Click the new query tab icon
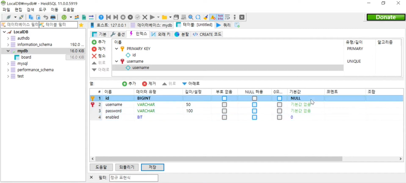Image resolution: width=406 pixels, height=183 pixels. [x=237, y=25]
